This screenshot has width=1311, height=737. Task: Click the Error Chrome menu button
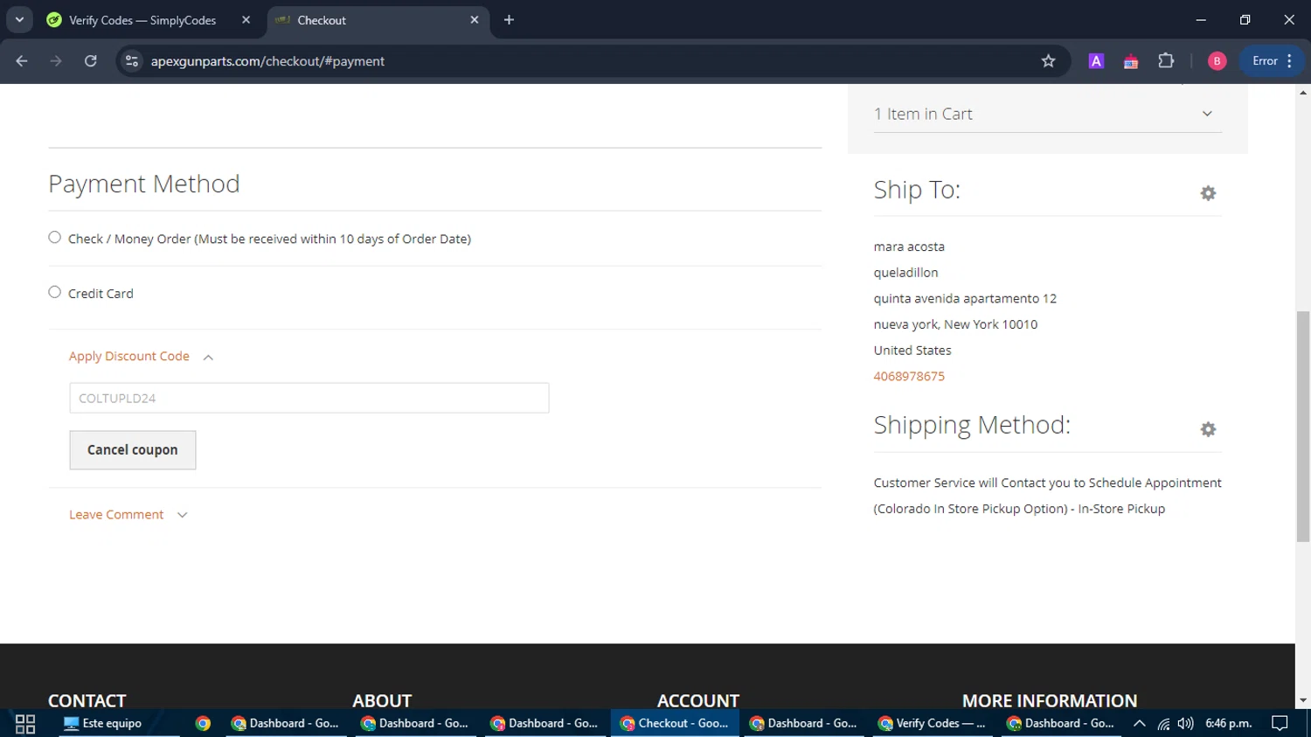point(1273,61)
